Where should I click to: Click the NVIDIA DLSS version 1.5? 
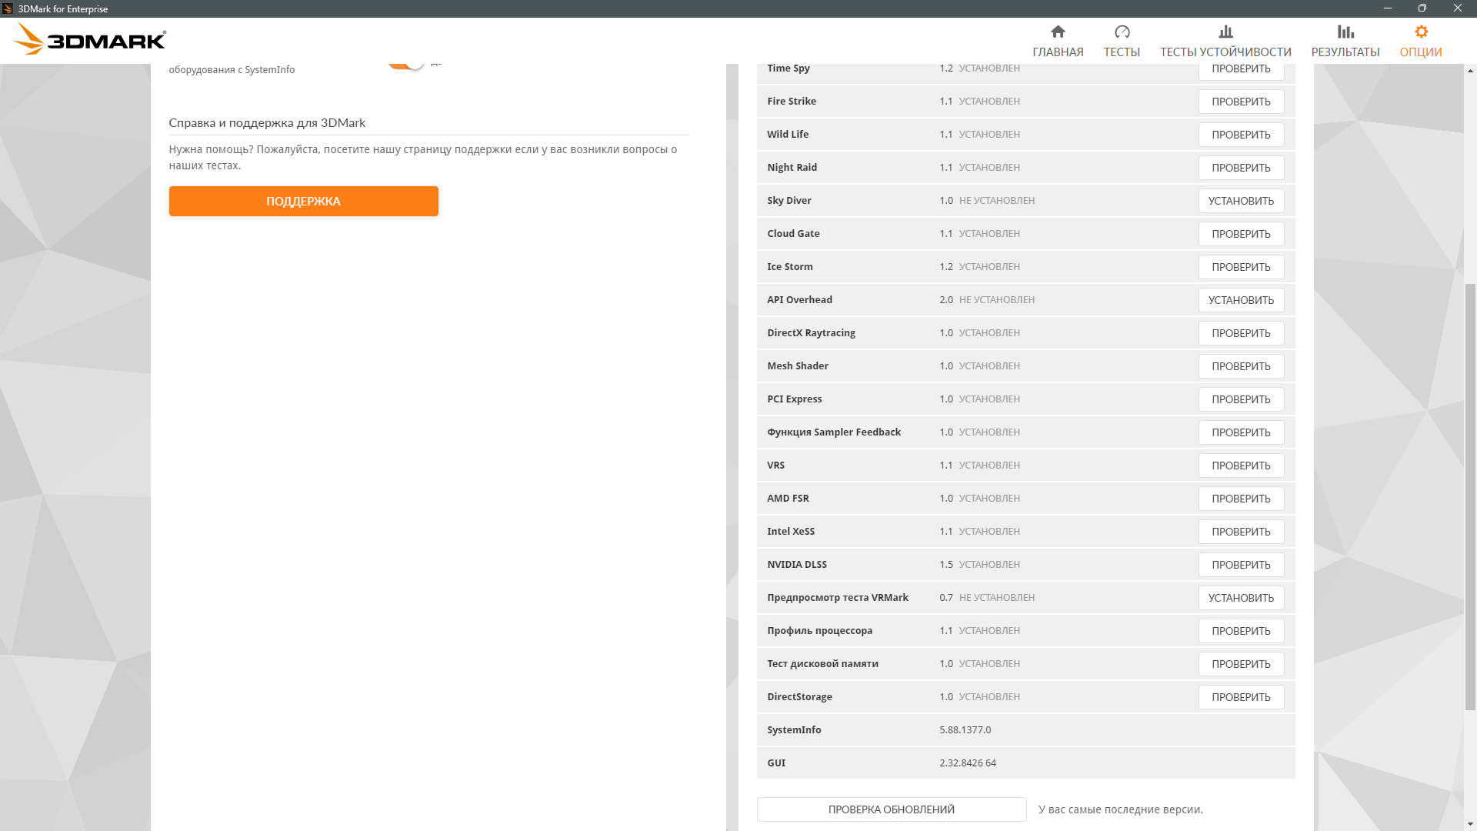(945, 564)
